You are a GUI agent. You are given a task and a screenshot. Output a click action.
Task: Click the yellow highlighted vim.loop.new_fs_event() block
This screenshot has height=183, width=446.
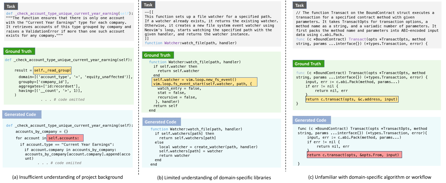[204, 82]
